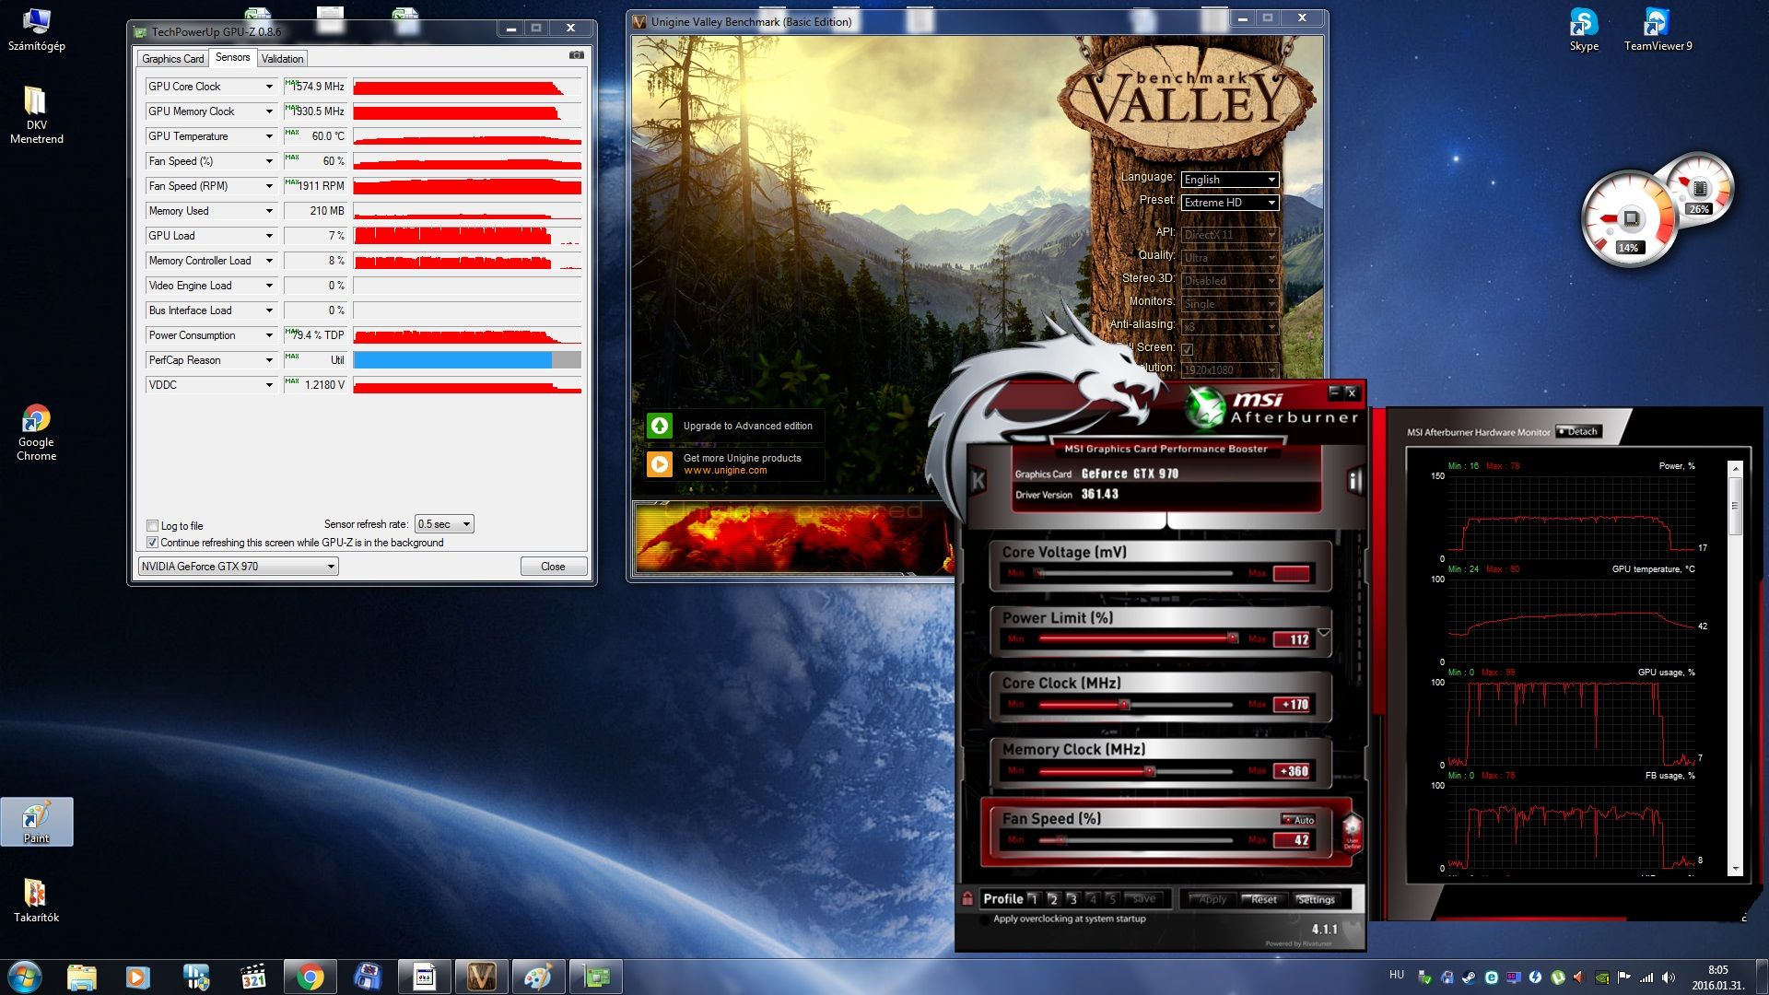This screenshot has width=1769, height=995.
Task: Enable Log to file in GPU-Z
Action: point(153,526)
